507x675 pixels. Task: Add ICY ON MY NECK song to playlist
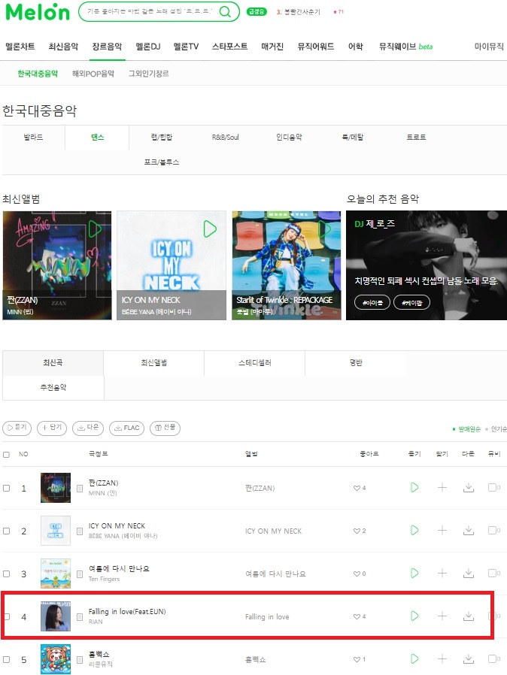coord(442,531)
